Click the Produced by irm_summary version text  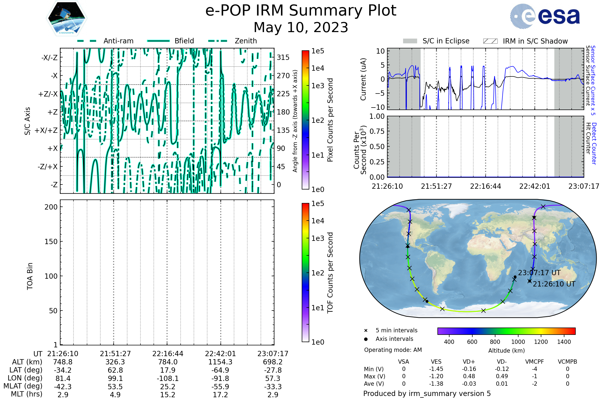pos(427,393)
